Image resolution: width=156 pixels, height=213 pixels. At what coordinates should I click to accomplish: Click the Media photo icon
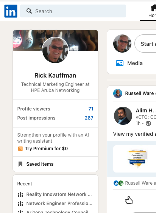click(x=120, y=63)
